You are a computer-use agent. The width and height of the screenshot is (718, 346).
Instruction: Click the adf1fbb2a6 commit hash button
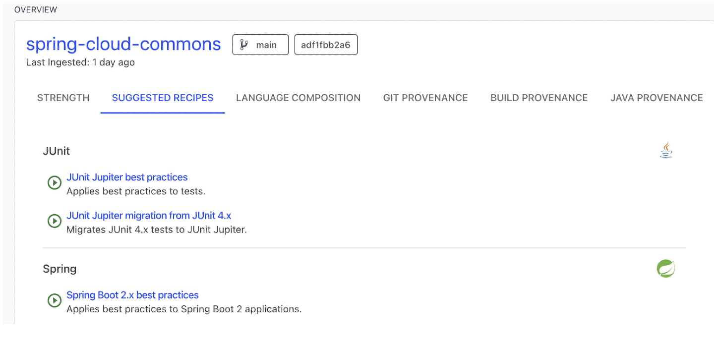[x=326, y=45]
